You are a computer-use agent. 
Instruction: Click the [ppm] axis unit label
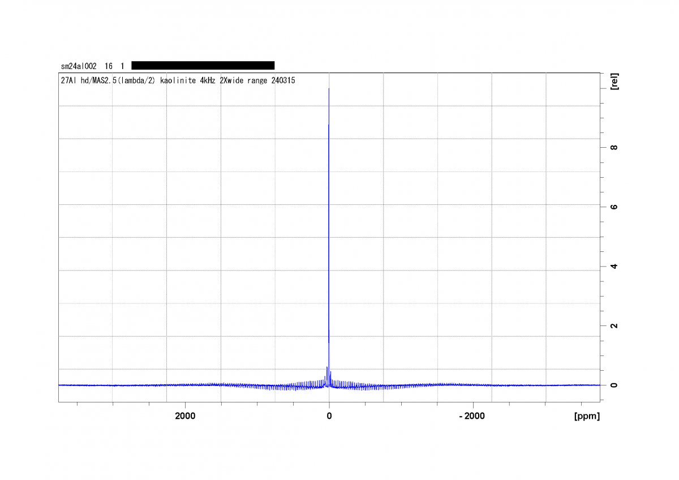[x=586, y=417]
